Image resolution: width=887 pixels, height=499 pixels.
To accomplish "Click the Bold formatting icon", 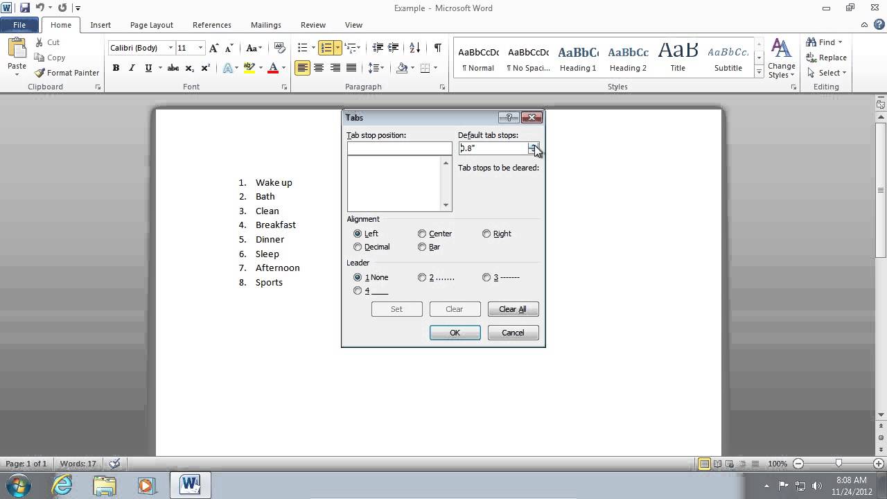I will pos(116,68).
